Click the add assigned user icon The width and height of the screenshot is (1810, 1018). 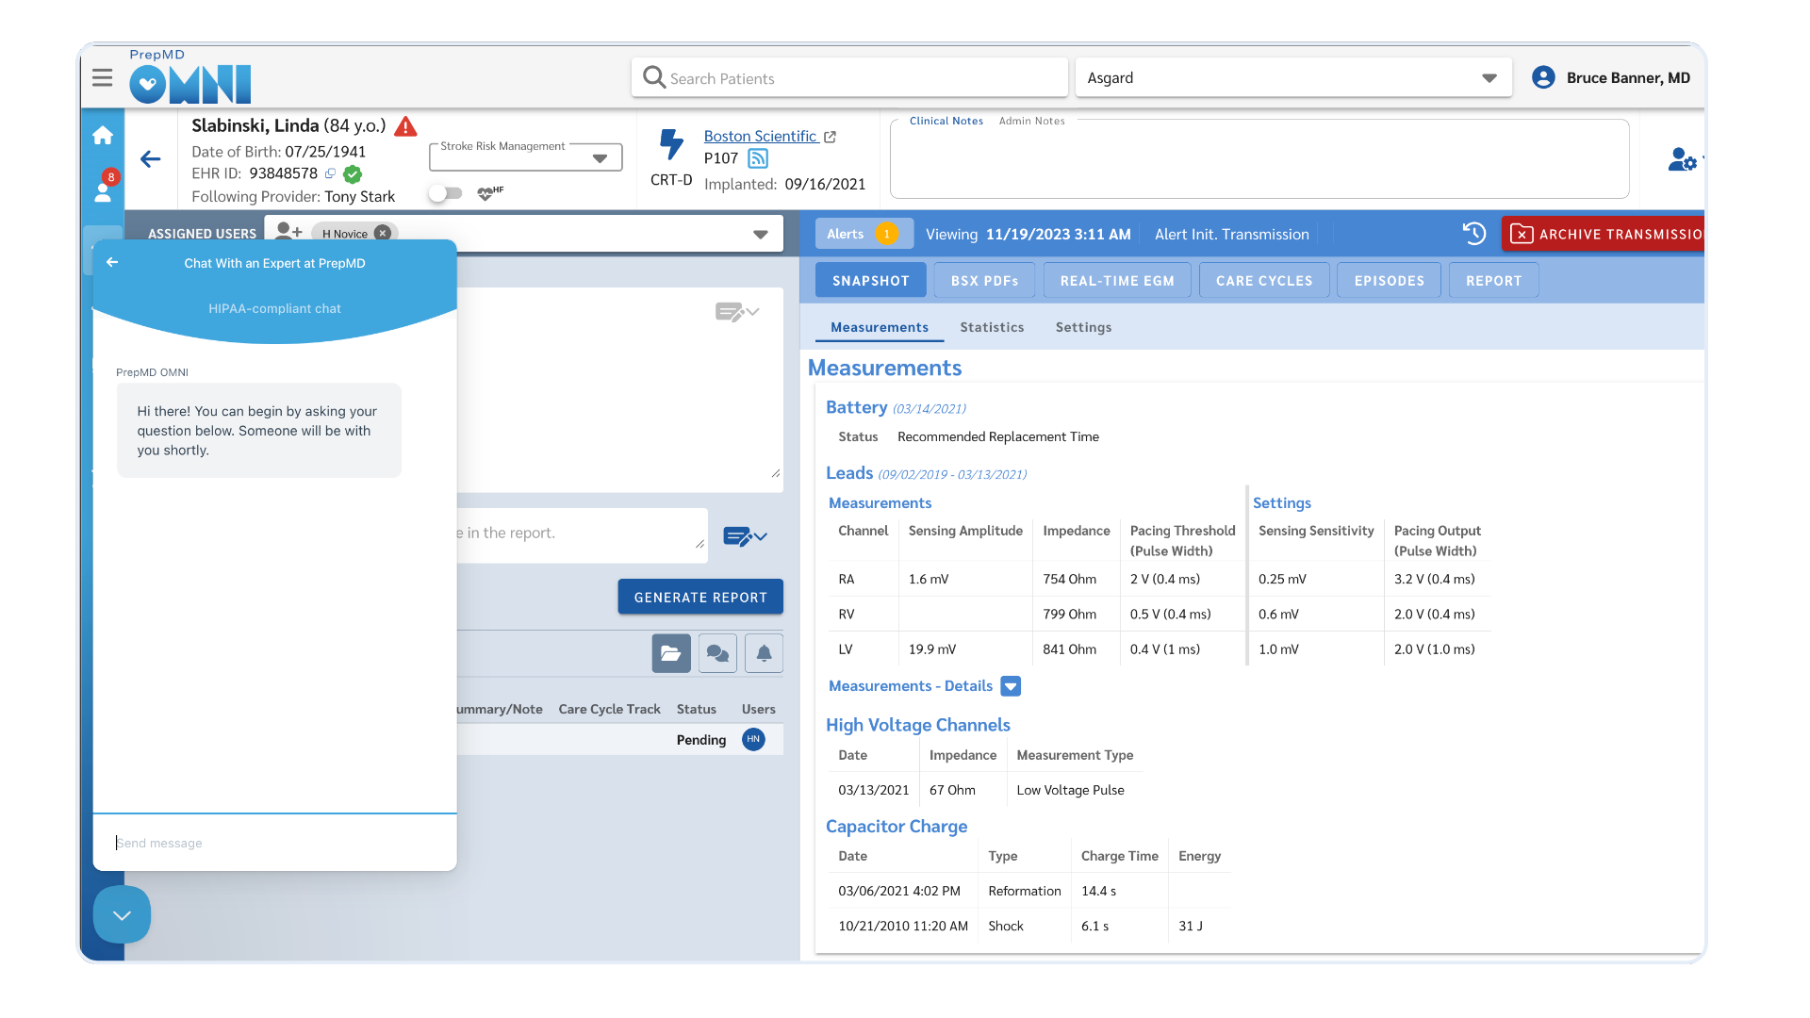point(288,232)
